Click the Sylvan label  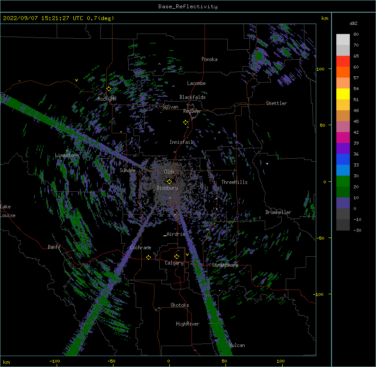(170, 107)
